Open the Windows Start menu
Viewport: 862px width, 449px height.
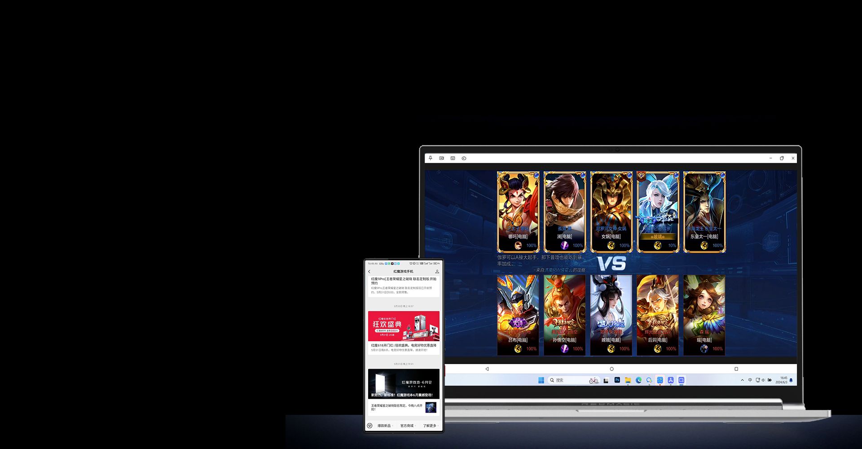pyautogui.click(x=541, y=380)
